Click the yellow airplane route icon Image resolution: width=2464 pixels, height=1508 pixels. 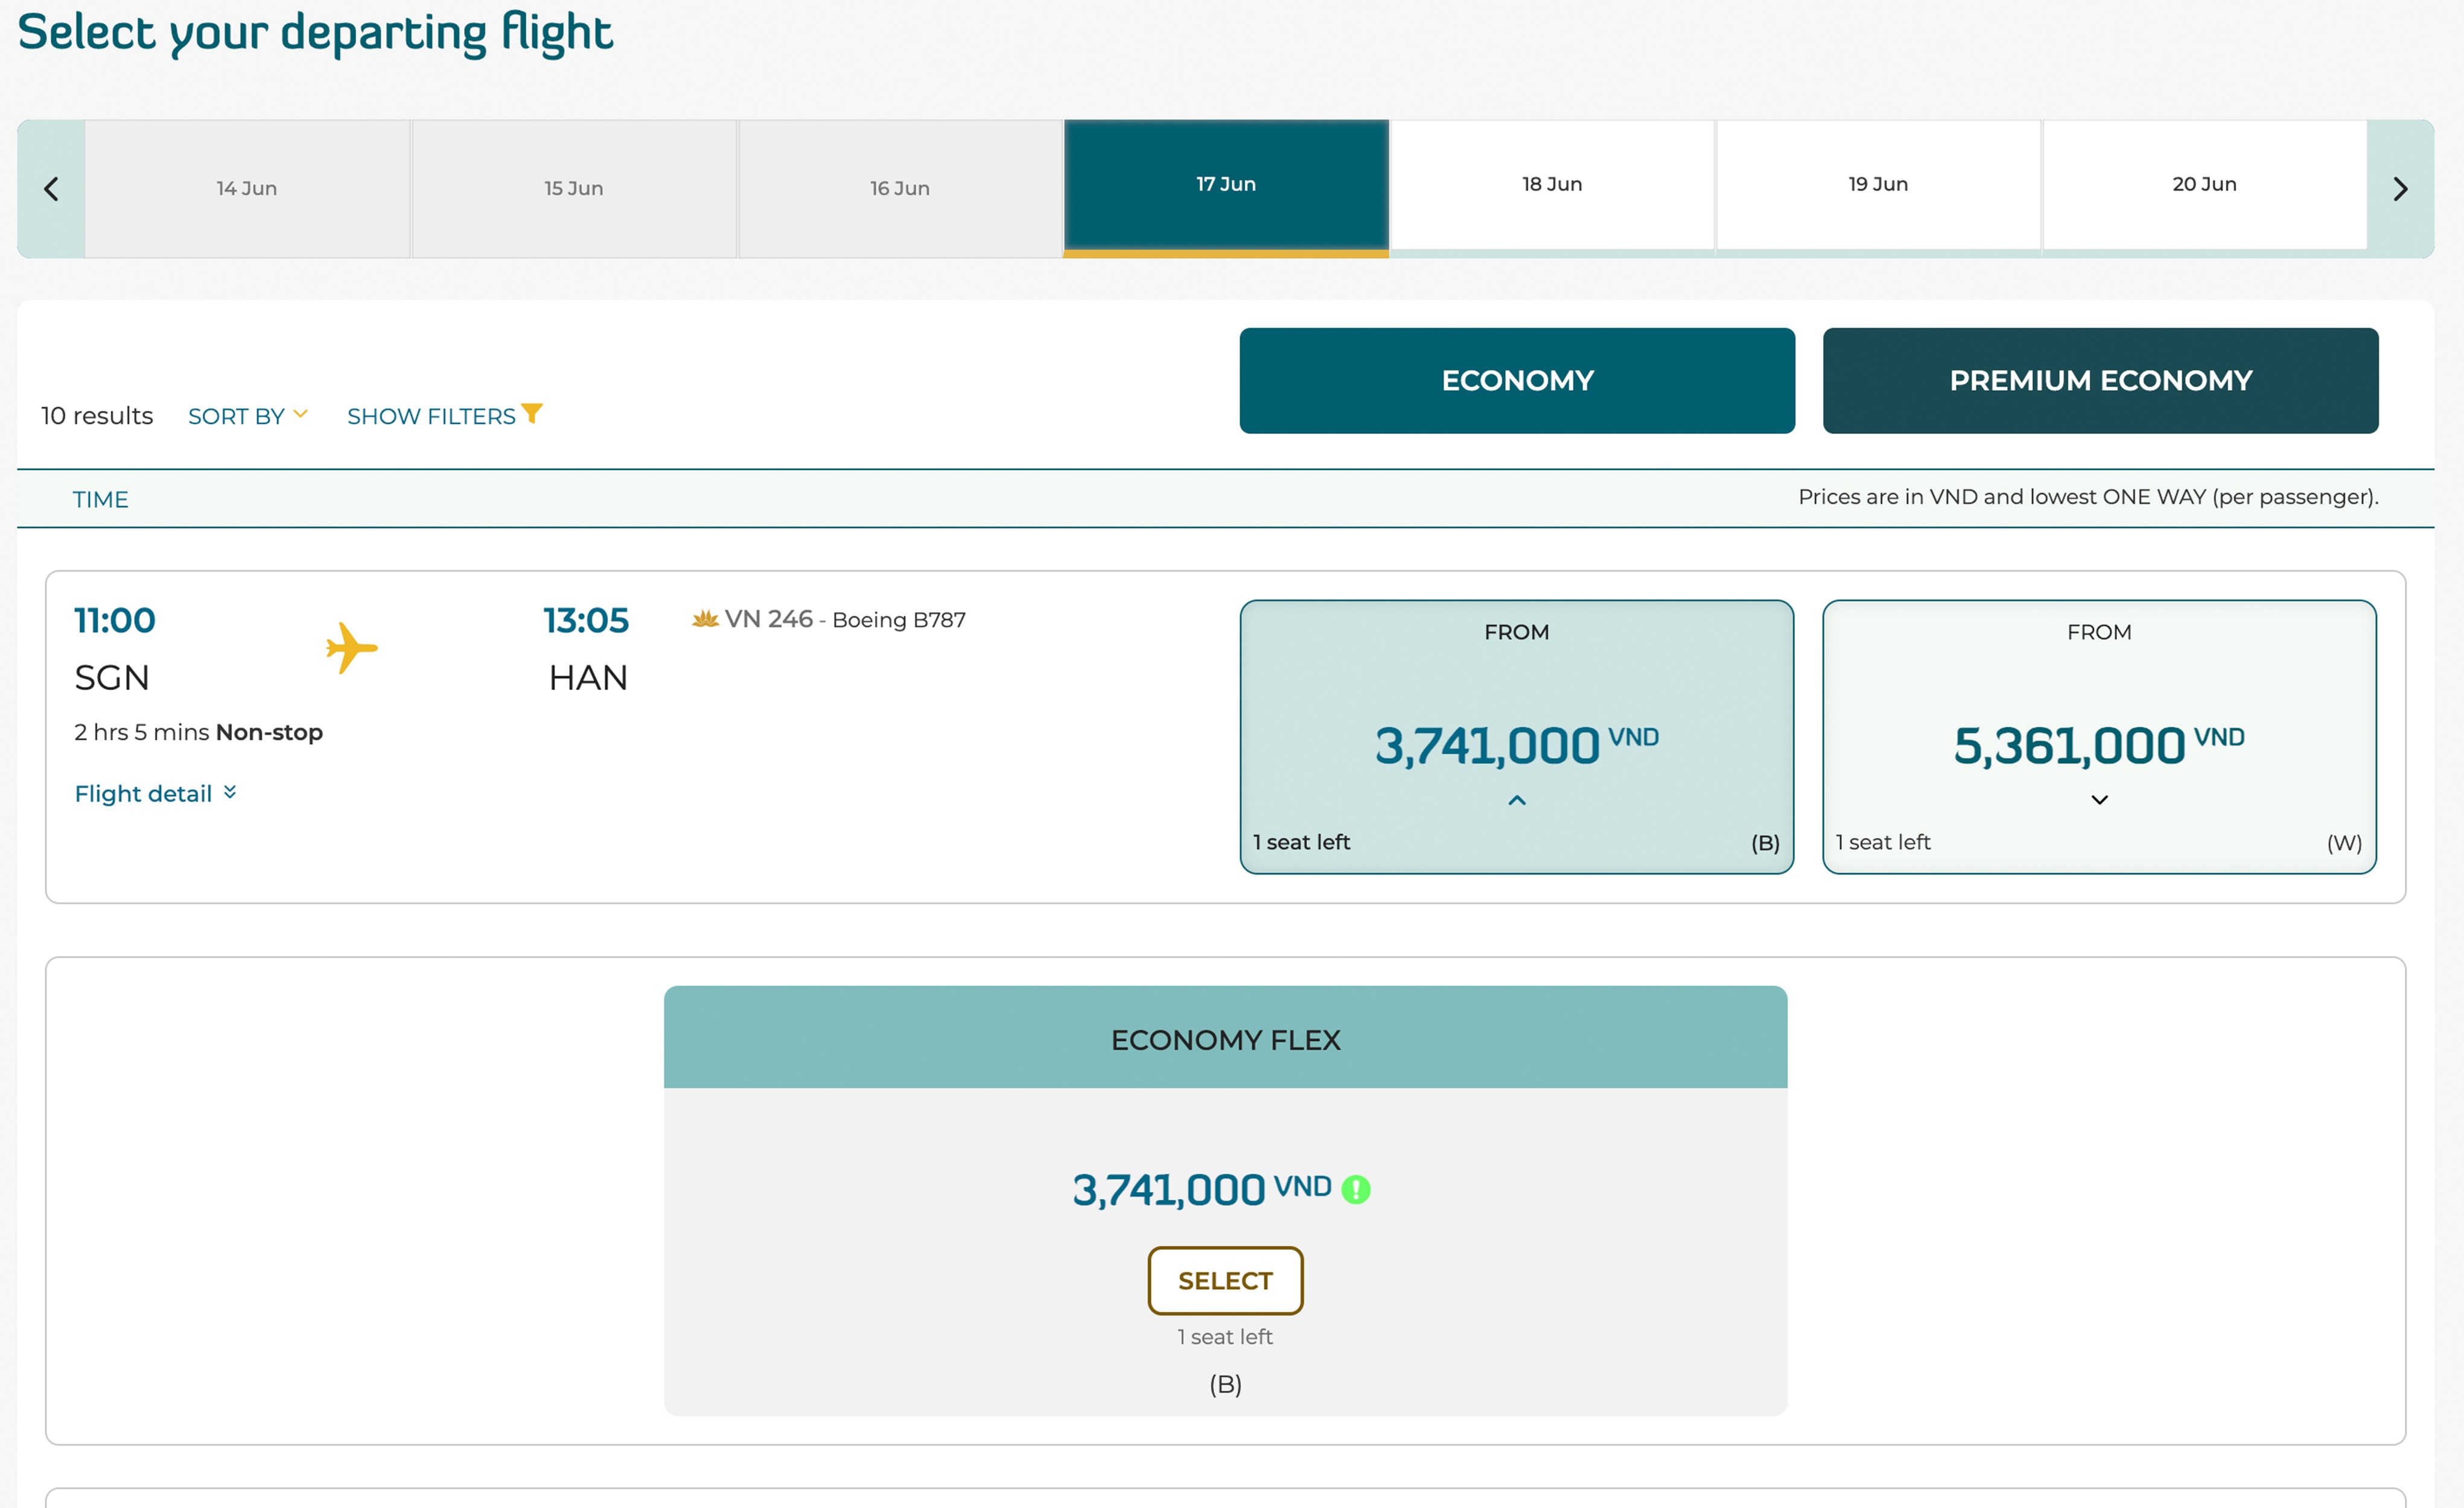[351, 648]
